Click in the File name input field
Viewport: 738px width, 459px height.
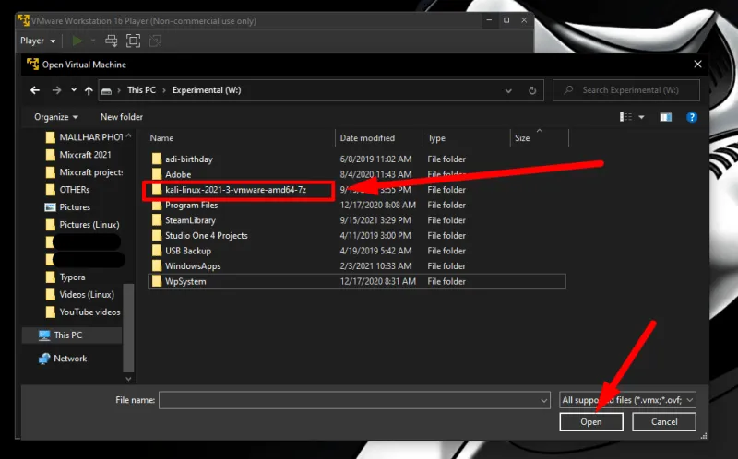coord(351,400)
